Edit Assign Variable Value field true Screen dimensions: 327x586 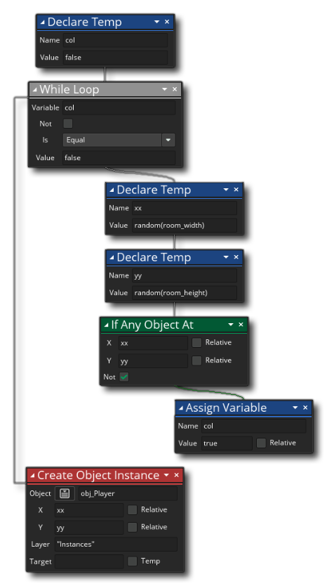227,443
